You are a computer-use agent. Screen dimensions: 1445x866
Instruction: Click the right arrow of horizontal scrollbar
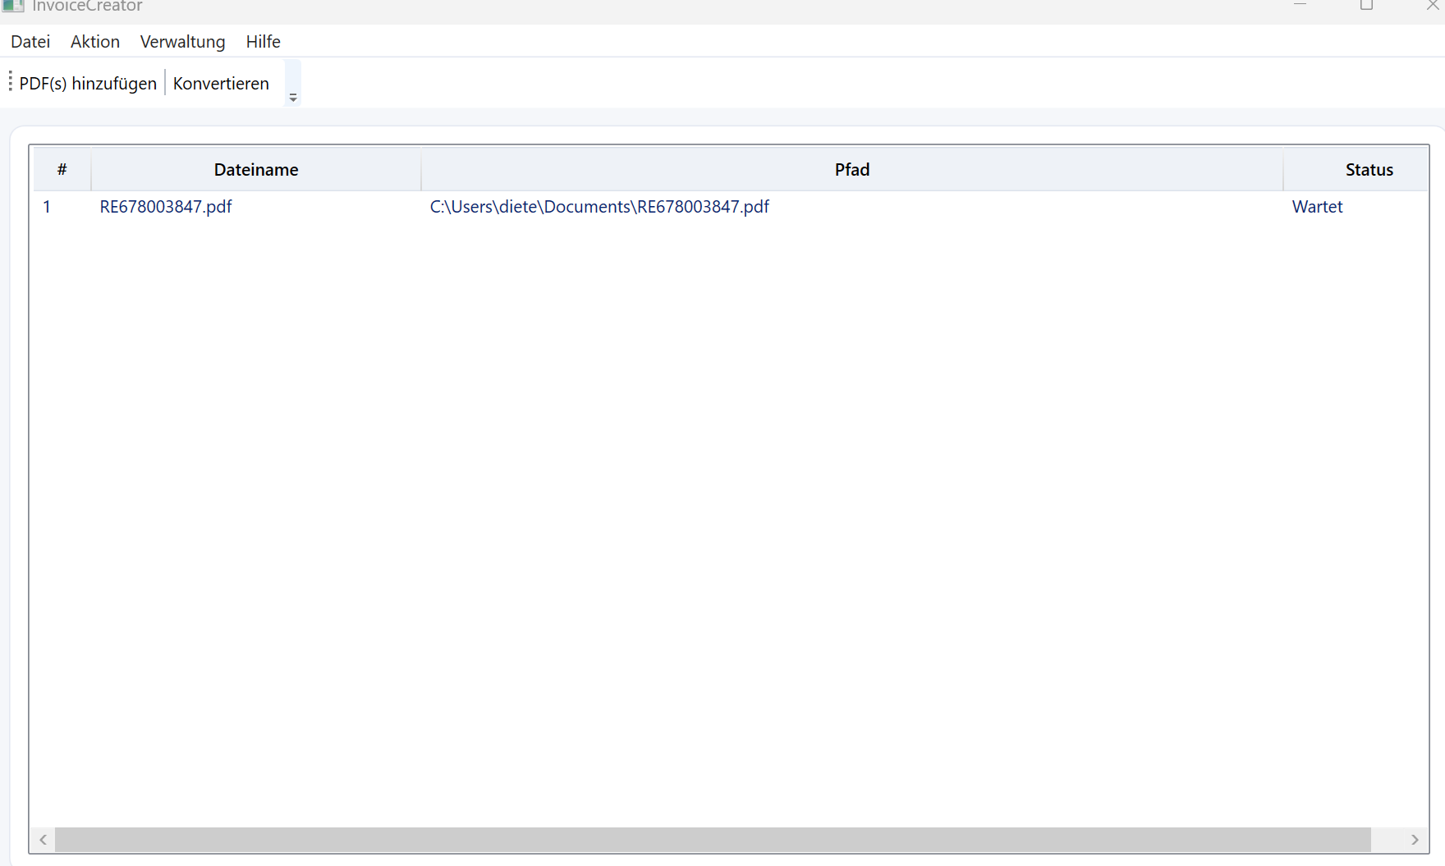(x=1414, y=840)
